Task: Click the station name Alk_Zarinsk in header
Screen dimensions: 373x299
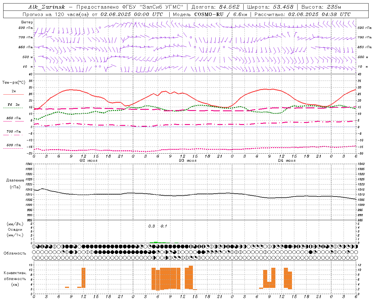Action: (x=47, y=7)
